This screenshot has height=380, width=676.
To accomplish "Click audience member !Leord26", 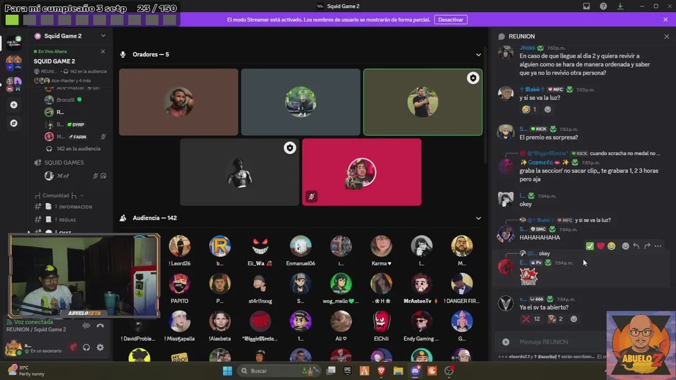I will coord(180,251).
